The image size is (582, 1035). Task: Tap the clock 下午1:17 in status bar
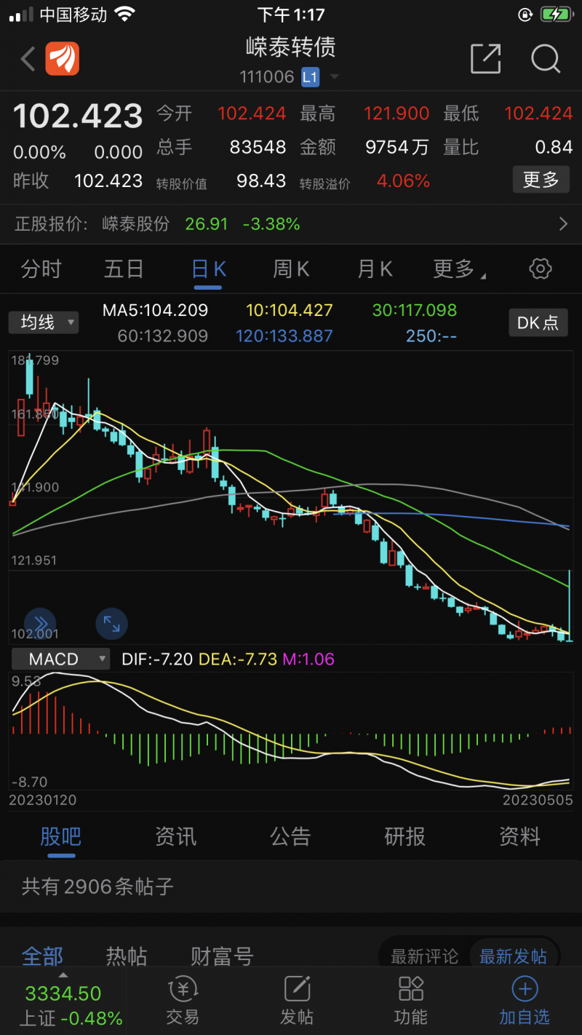[291, 15]
